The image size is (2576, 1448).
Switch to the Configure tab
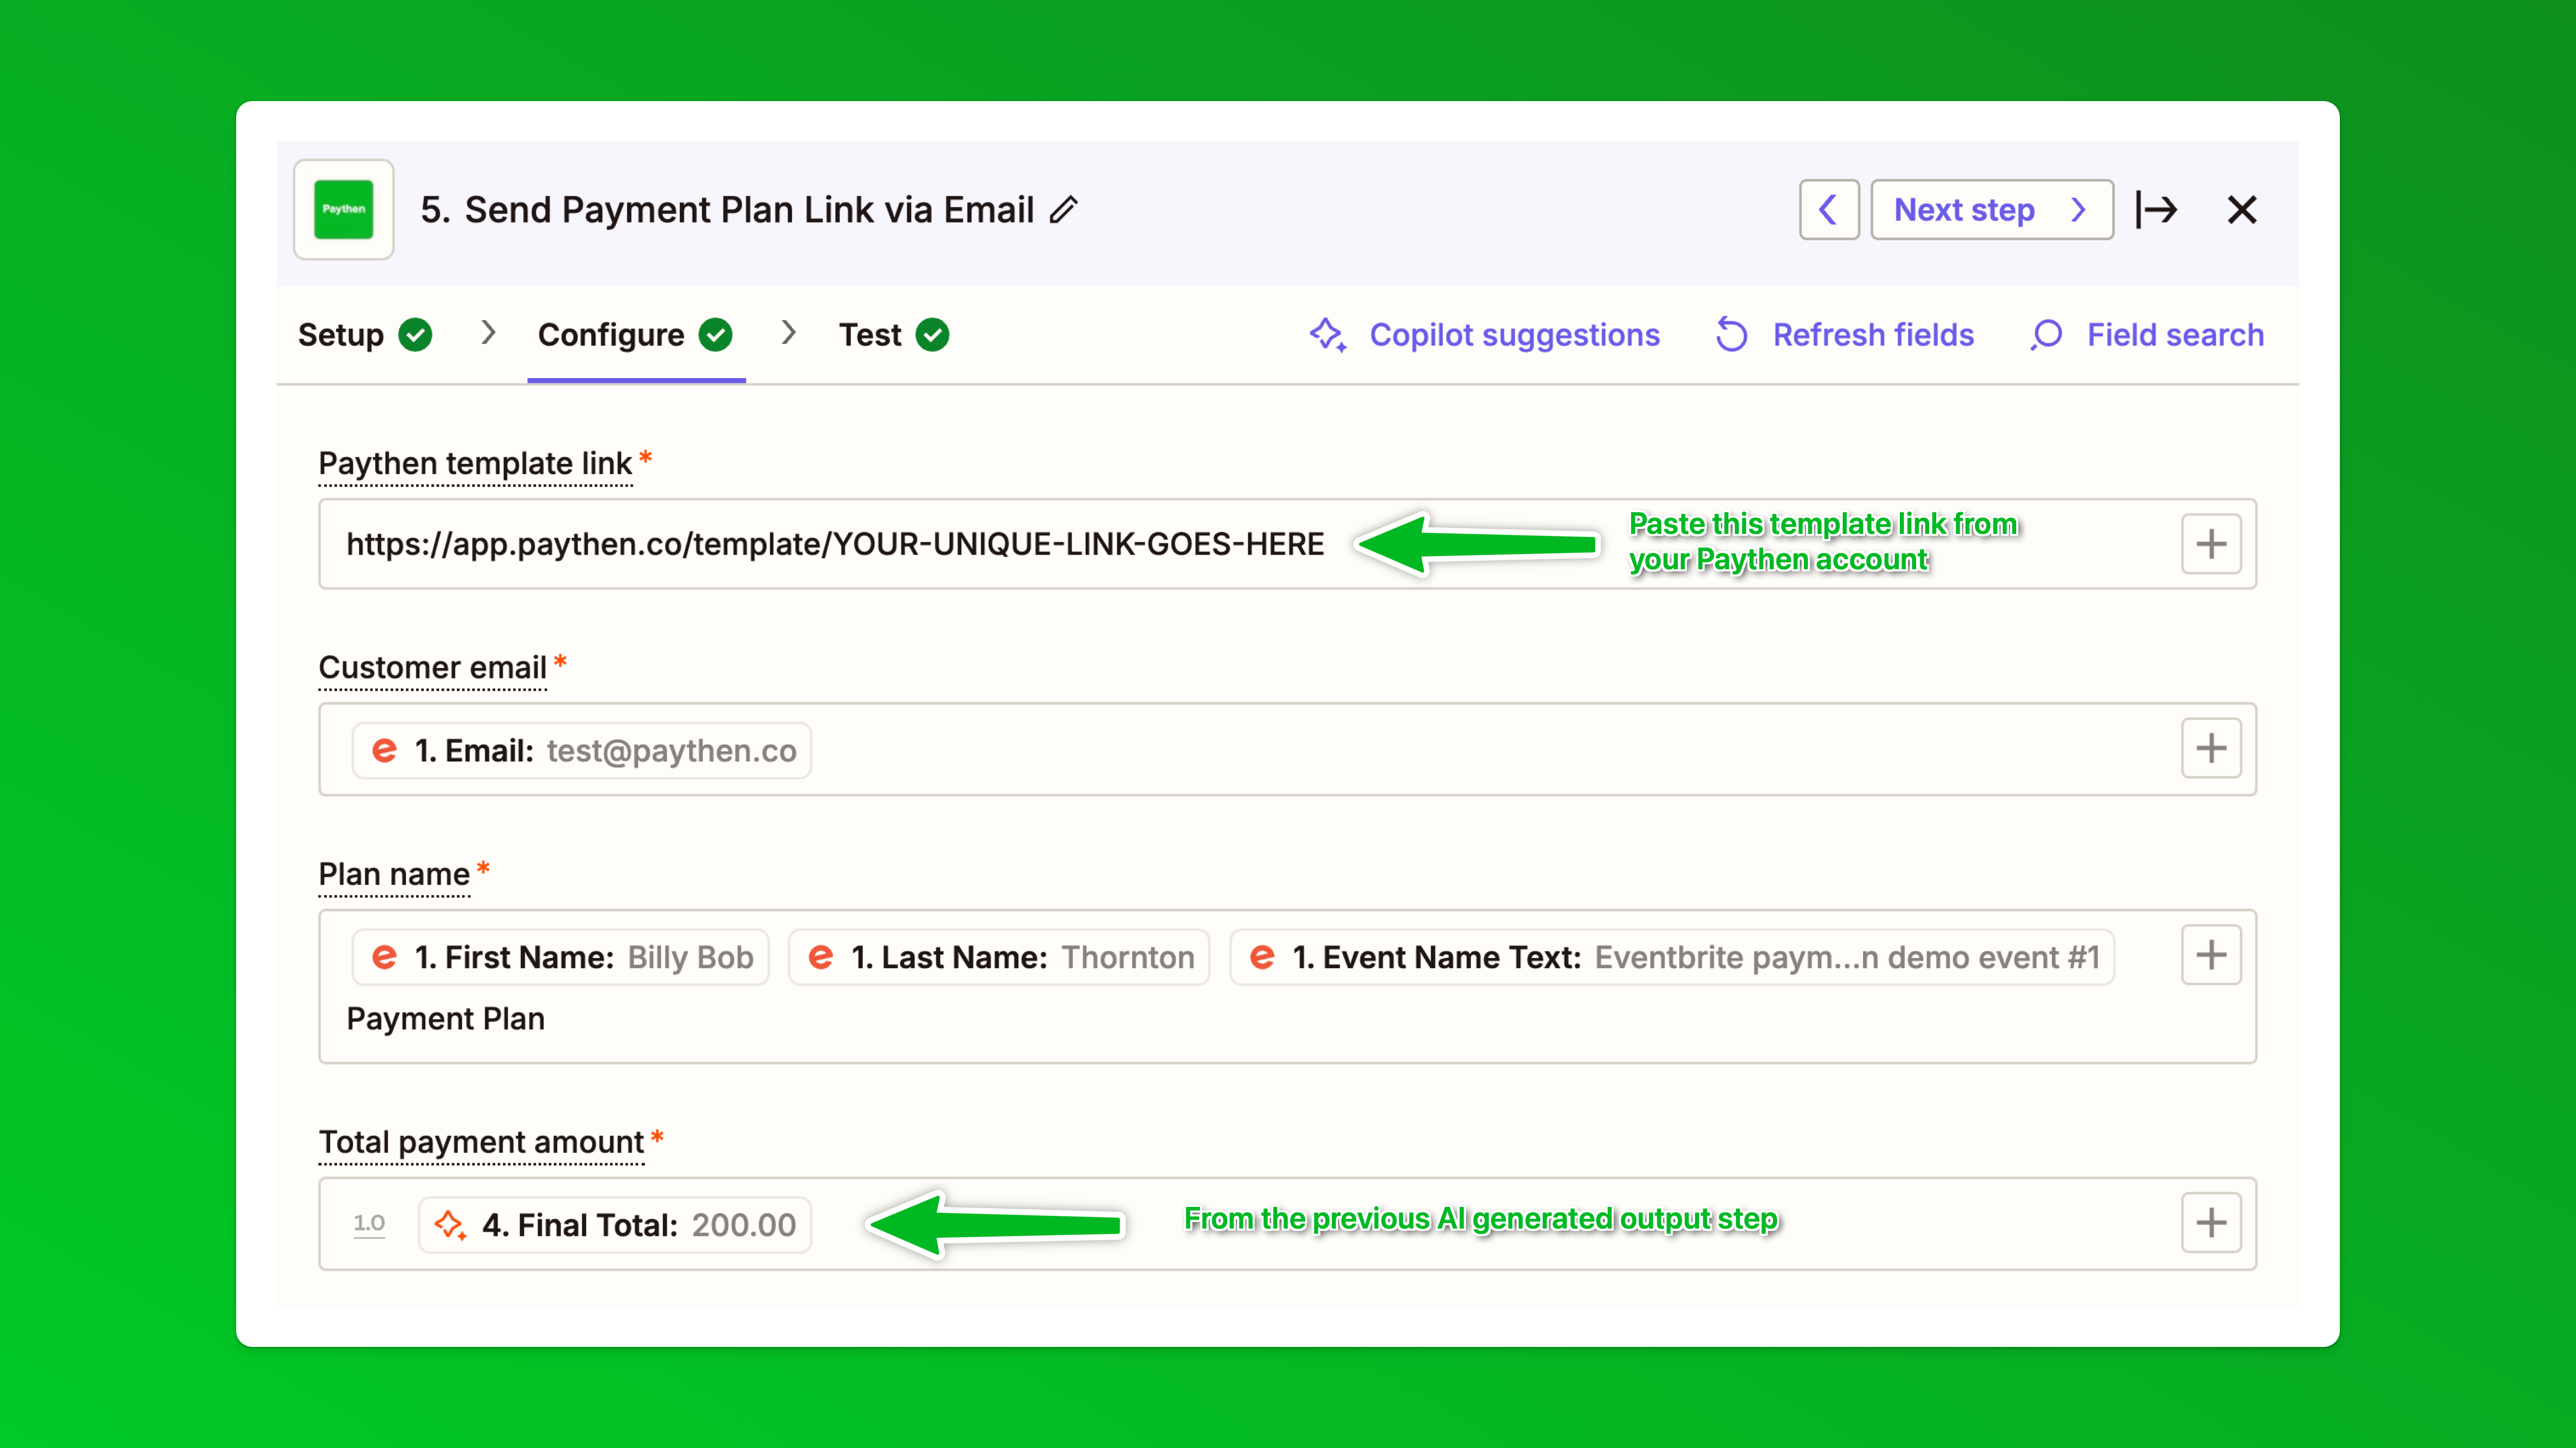pos(635,335)
